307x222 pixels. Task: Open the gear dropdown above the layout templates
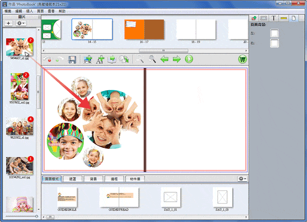tap(242, 179)
